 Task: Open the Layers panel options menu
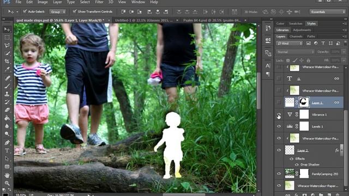(x=345, y=36)
